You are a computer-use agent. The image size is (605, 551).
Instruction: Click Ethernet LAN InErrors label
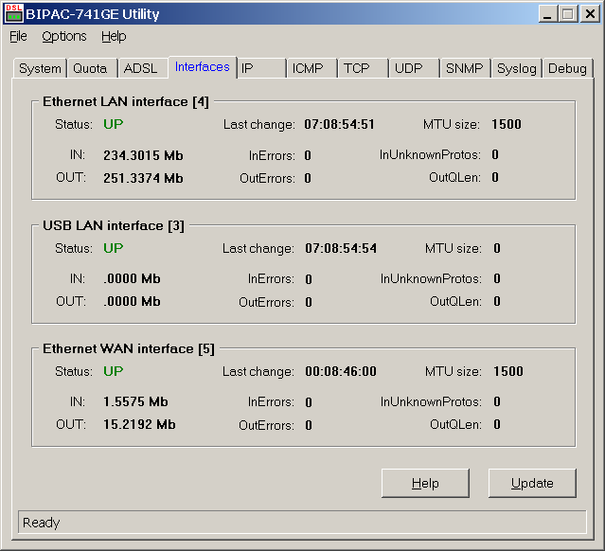pos(272,155)
